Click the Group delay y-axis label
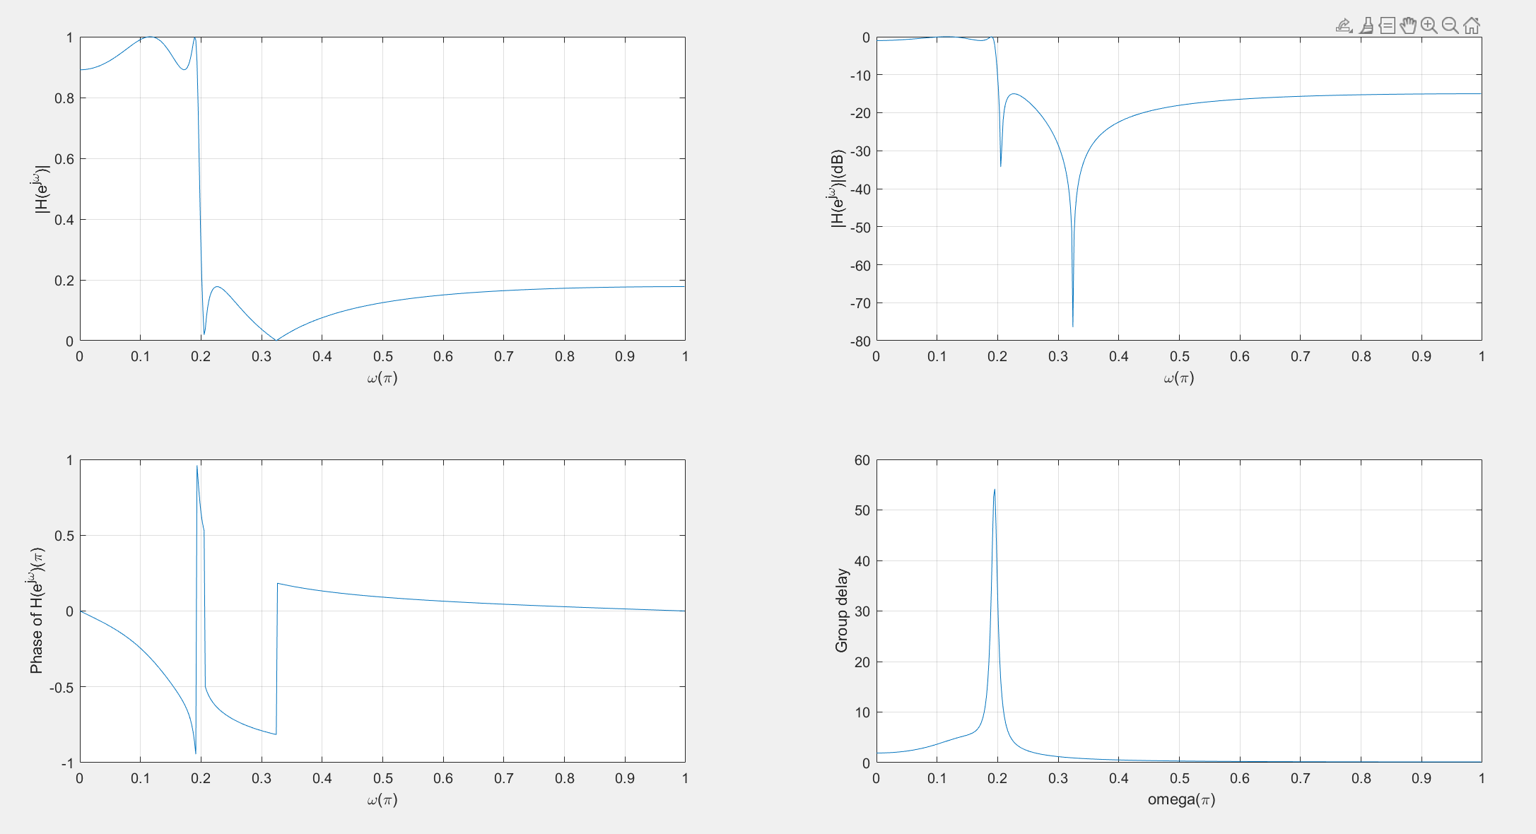This screenshot has height=834, width=1536. click(x=841, y=611)
